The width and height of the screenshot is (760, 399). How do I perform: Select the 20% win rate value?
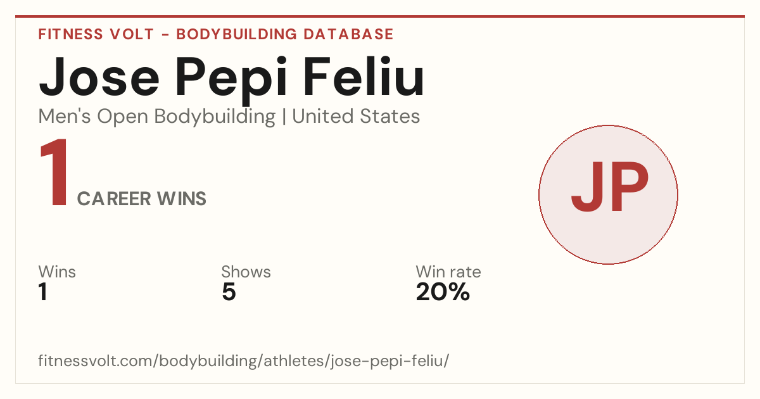[443, 292]
